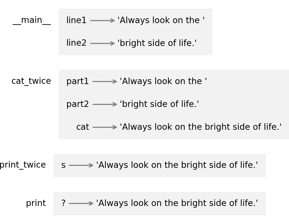Click the arrow next to line2
289x224 pixels.
coord(102,43)
